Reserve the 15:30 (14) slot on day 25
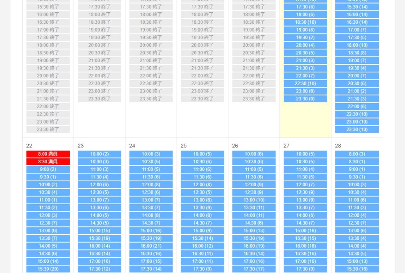 [x=202, y=238]
